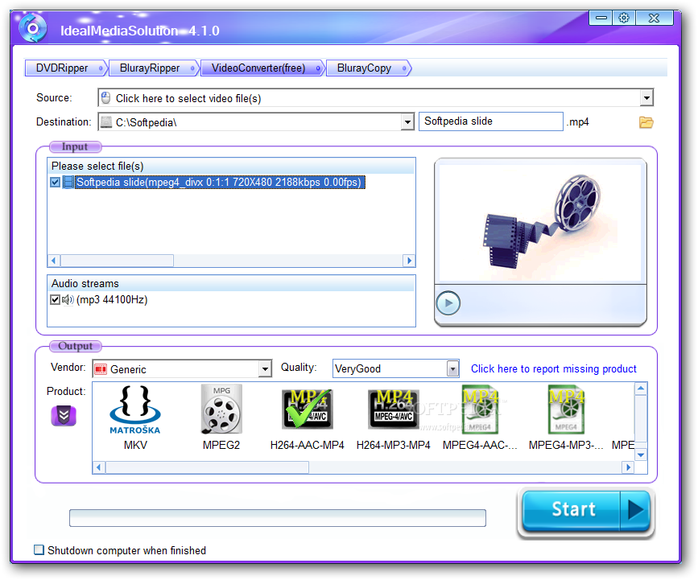Uncheck the Softpedia slide file checkbox
This screenshot has height=580, width=698.
point(56,182)
